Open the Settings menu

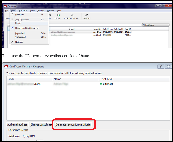click(41, 10)
